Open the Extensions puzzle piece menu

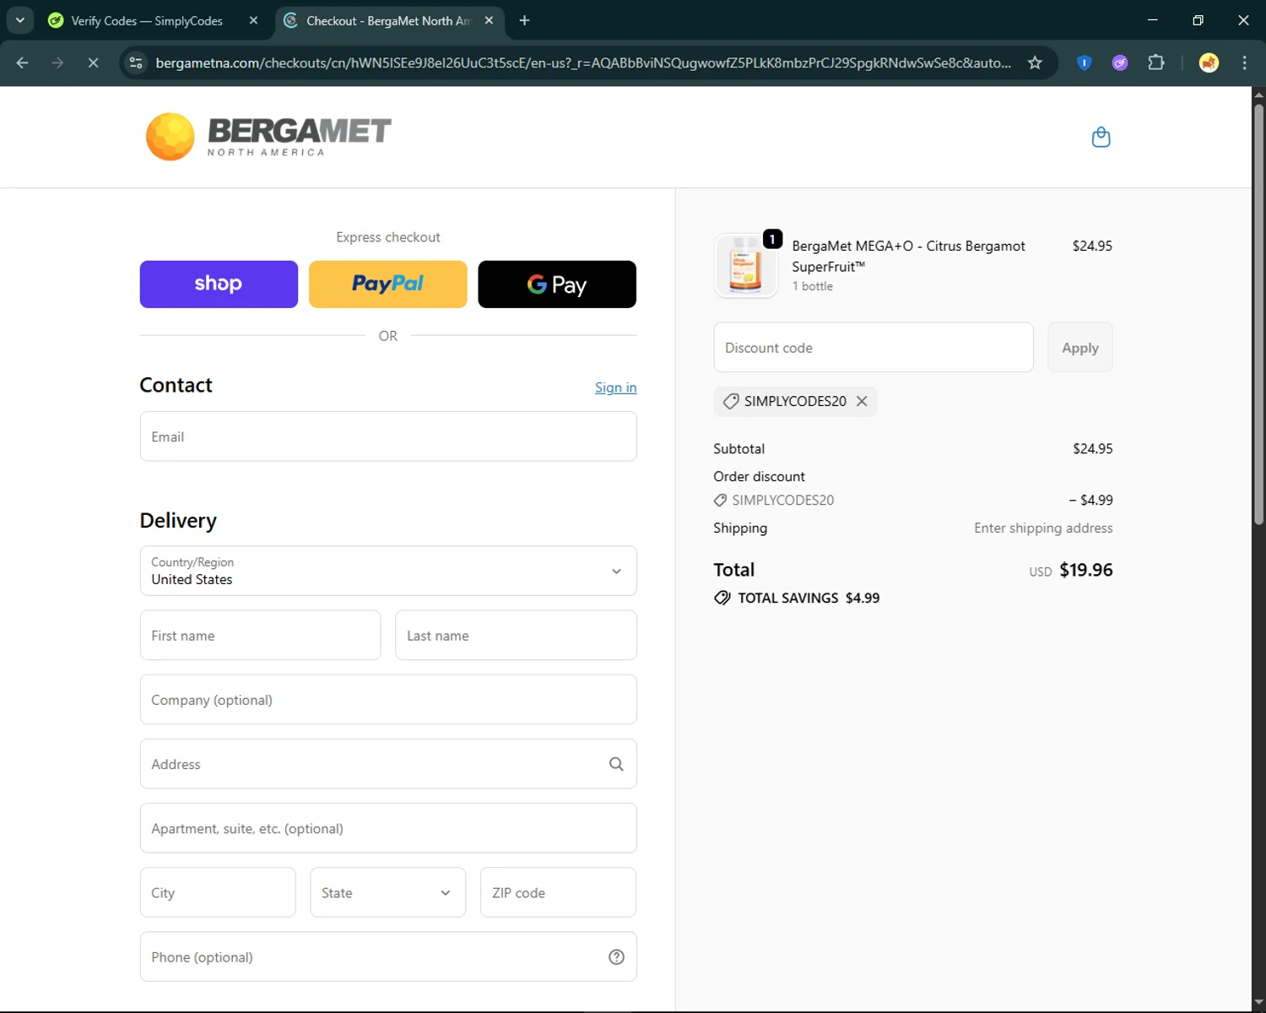point(1156,62)
